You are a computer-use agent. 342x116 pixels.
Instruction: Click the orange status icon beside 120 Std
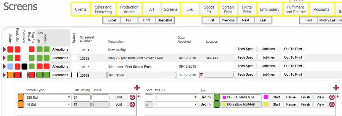click(21, 97)
